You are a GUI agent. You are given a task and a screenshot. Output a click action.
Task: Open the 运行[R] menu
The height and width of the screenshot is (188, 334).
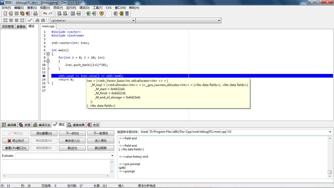(71, 8)
